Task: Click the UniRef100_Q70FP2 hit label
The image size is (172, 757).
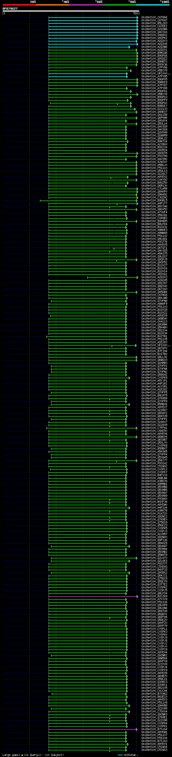Action: pyautogui.click(x=154, y=366)
